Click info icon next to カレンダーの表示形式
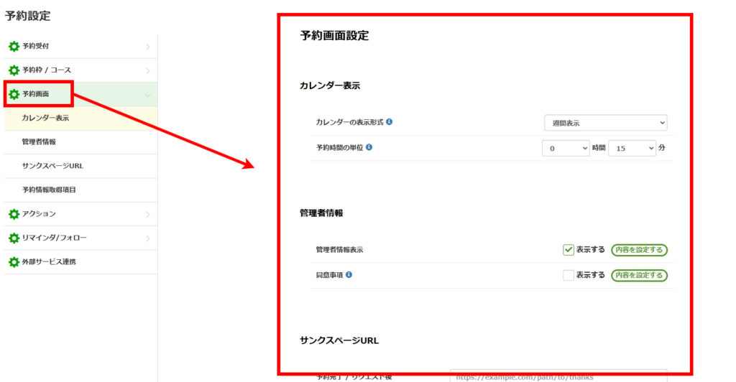This screenshot has width=736, height=382. pos(389,122)
